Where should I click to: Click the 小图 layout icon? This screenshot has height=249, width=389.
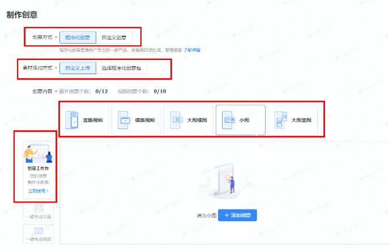228,120
